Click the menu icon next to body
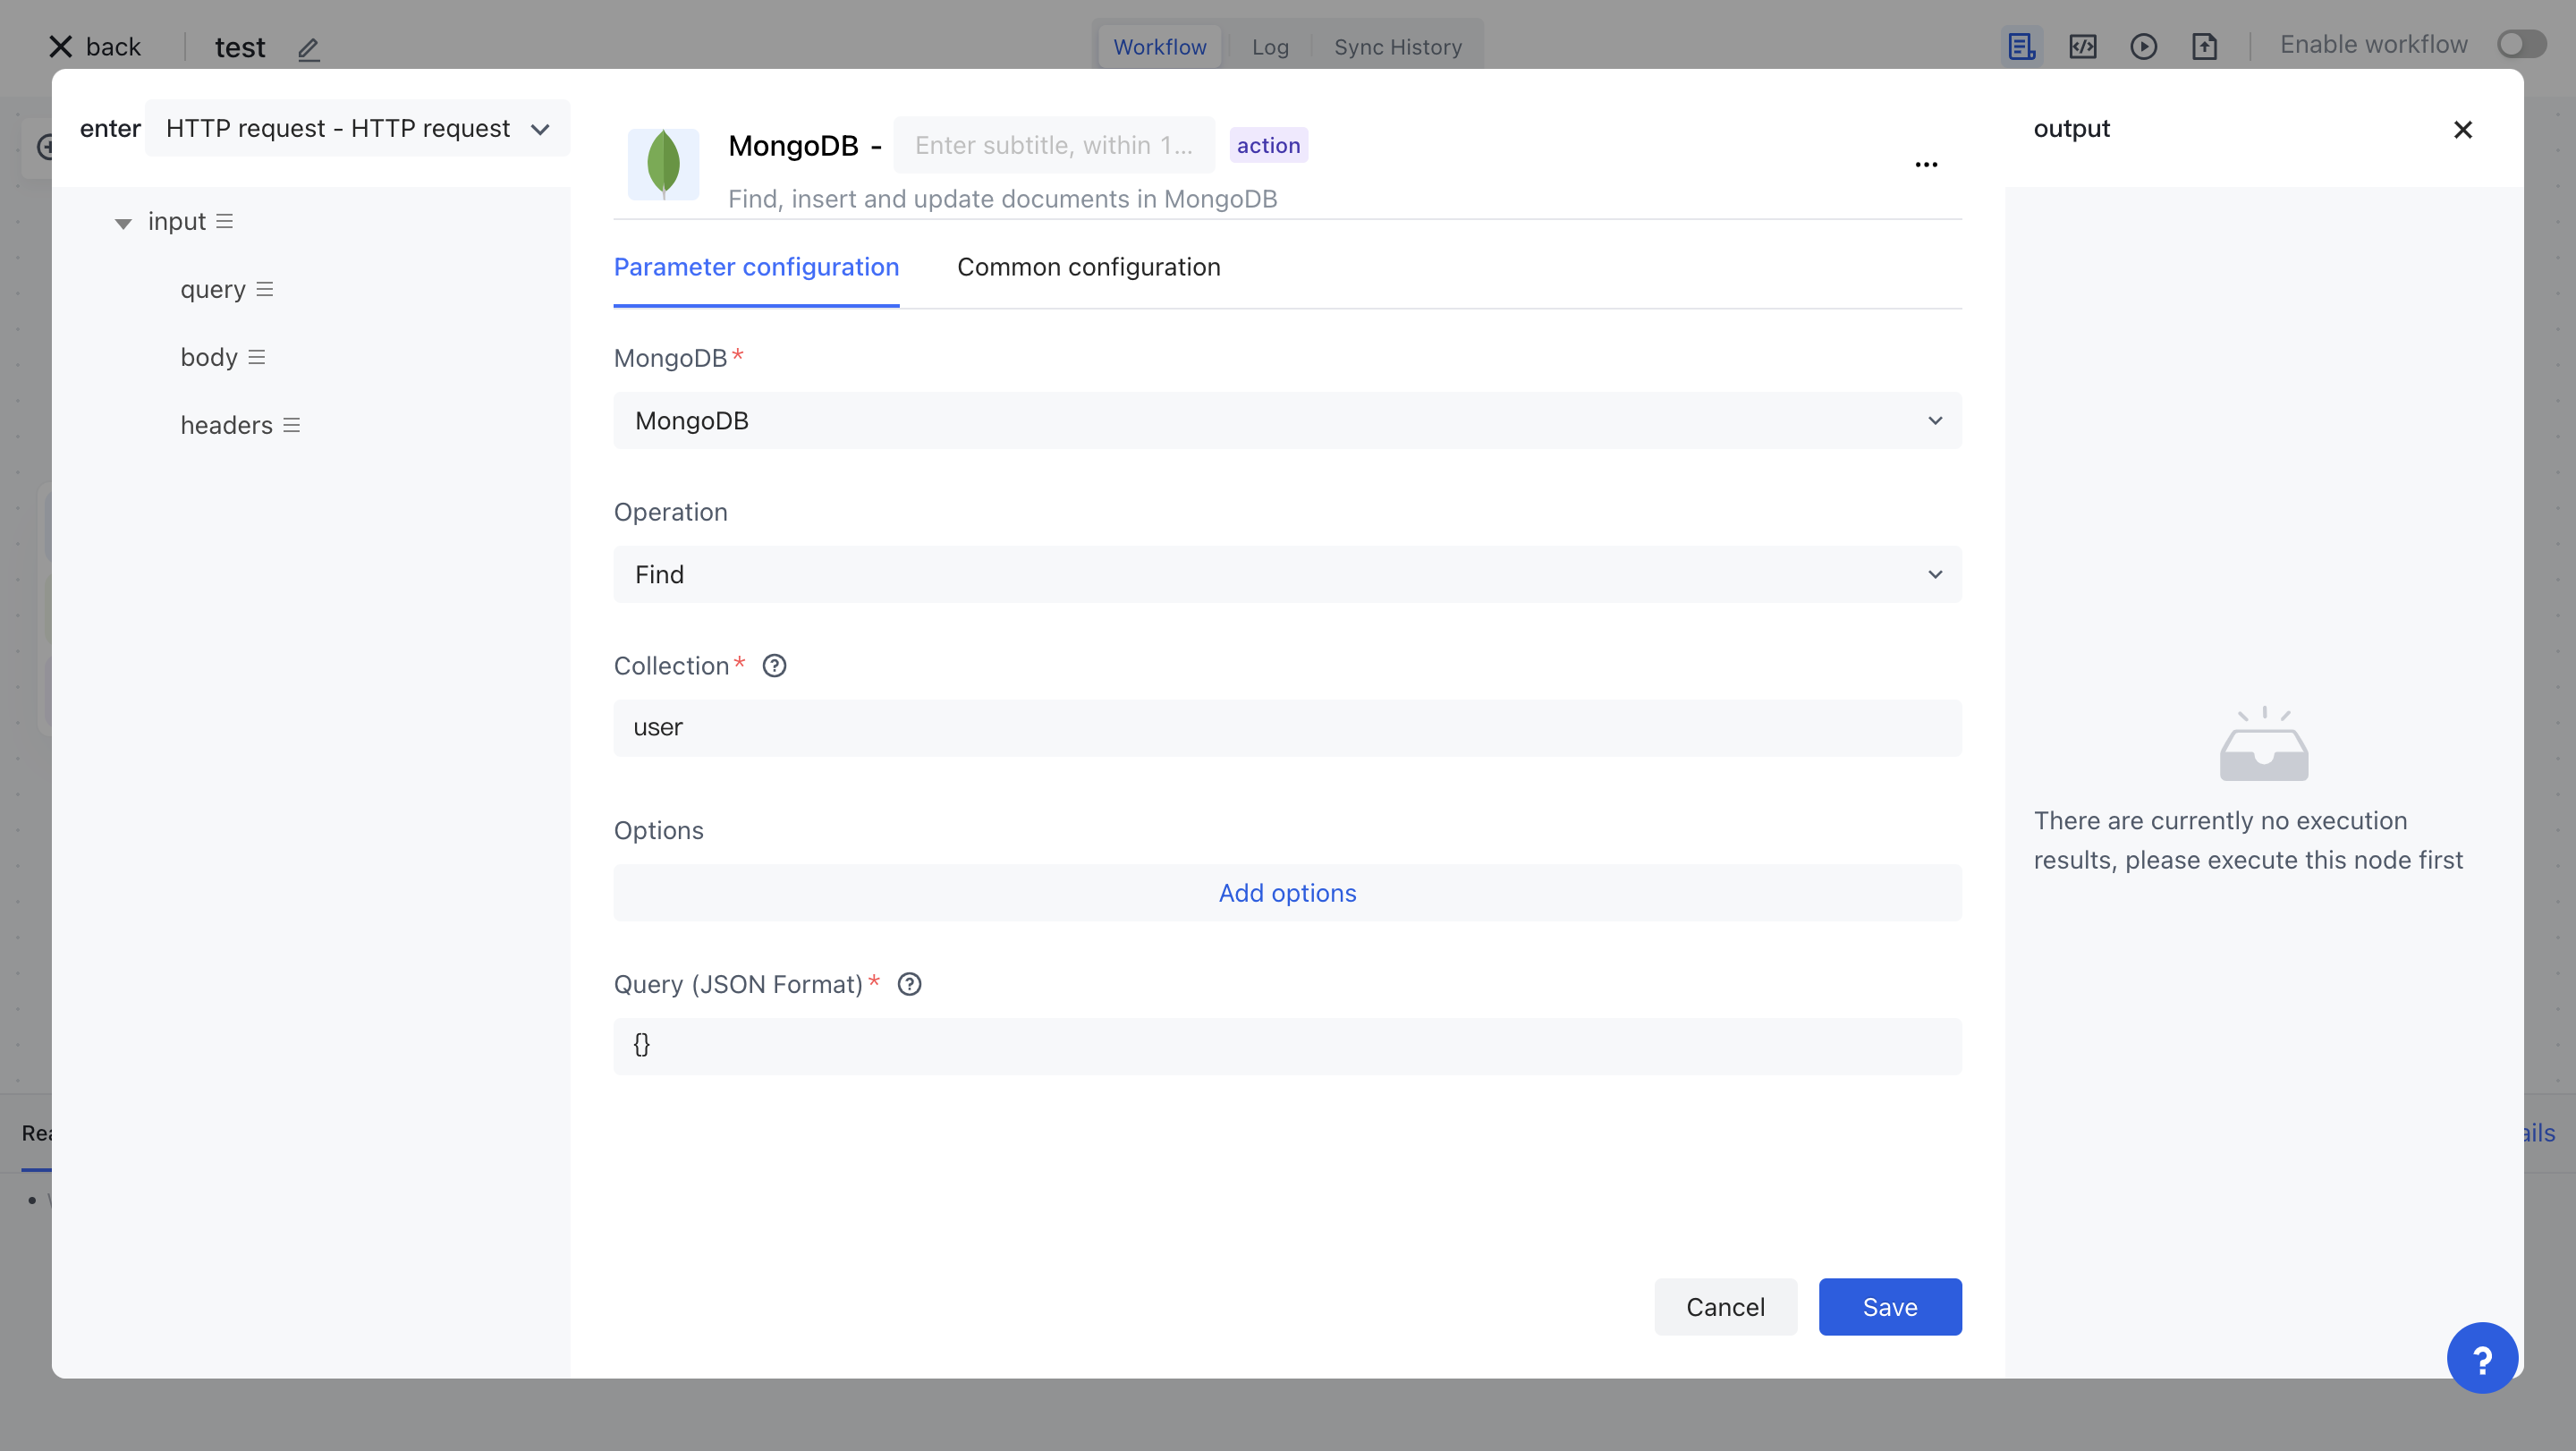 click(257, 358)
